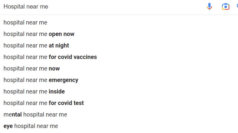Click the bold 'at night' text
This screenshot has height=133, width=238.
pos(59,46)
